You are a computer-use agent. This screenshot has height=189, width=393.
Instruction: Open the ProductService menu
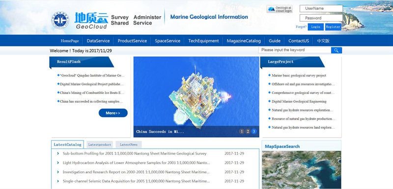coord(132,41)
